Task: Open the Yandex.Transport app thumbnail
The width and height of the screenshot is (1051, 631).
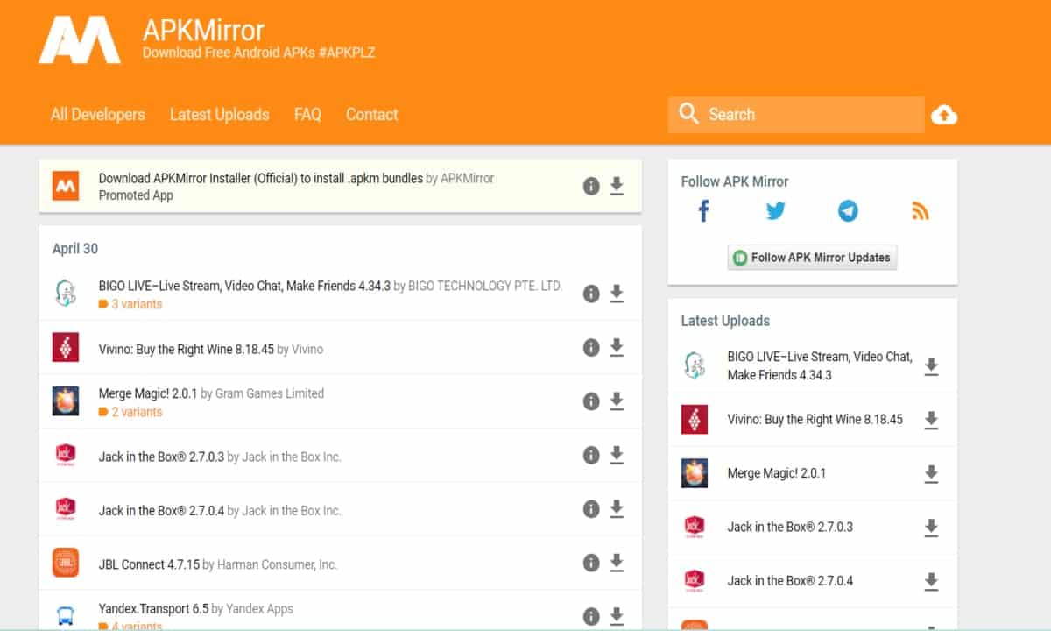Action: [x=66, y=616]
